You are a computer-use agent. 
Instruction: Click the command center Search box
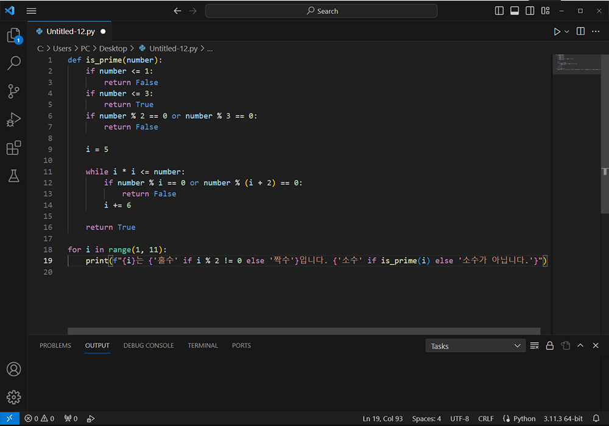click(x=321, y=11)
